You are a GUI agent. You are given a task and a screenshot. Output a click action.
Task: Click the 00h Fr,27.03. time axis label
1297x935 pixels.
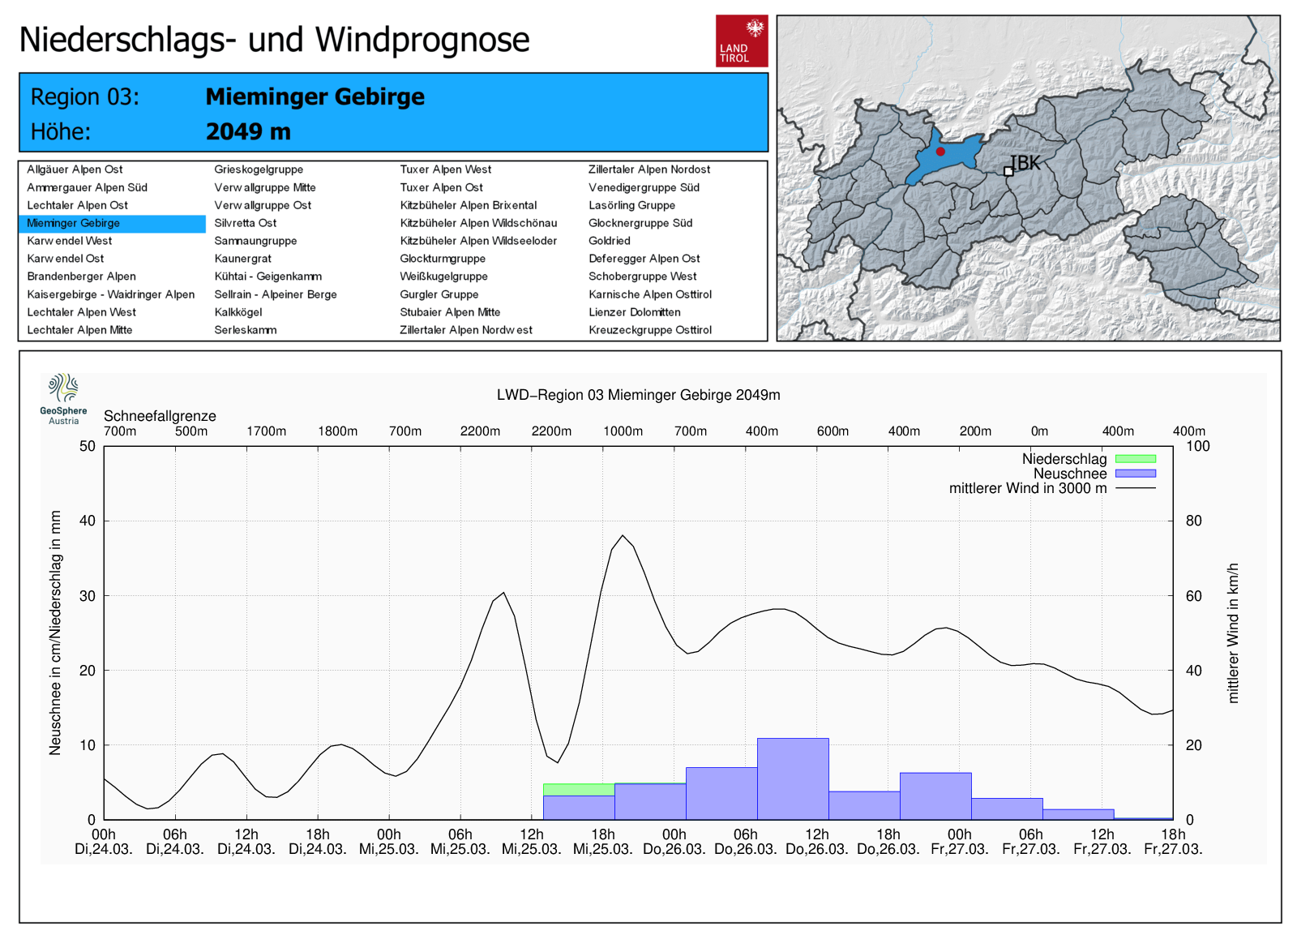(960, 842)
